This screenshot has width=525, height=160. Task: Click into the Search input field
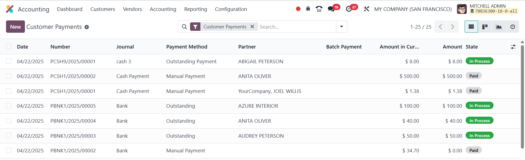click(297, 27)
